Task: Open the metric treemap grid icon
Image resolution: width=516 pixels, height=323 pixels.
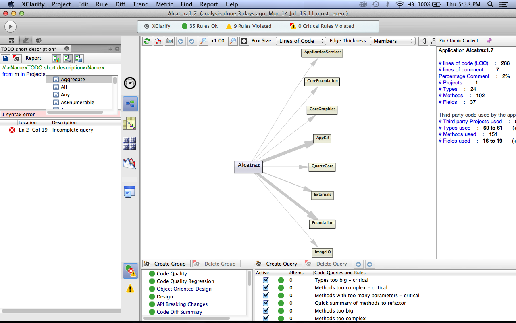Action: tap(130, 143)
